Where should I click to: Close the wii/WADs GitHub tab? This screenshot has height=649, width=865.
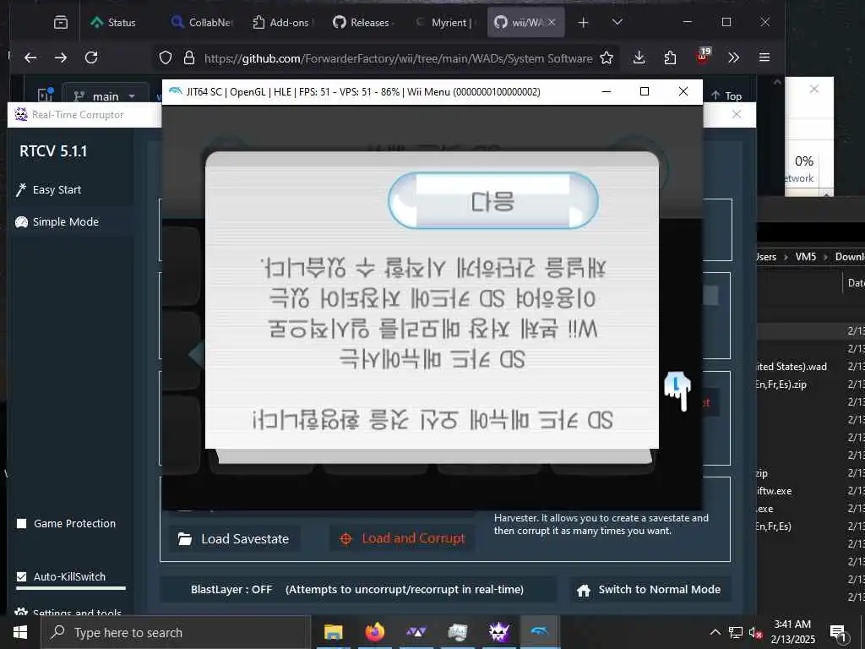(x=552, y=22)
